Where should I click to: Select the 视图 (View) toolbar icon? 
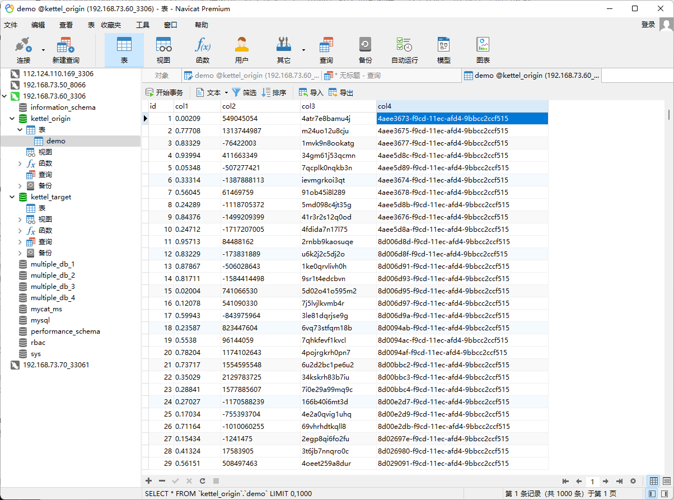[163, 49]
